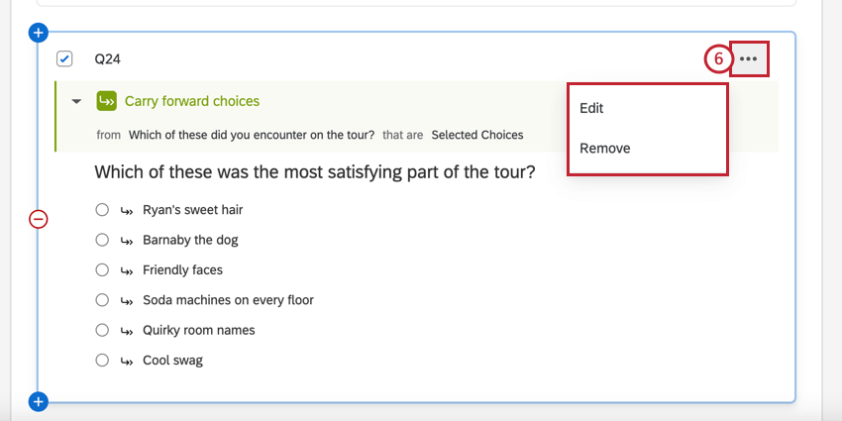The width and height of the screenshot is (842, 421).
Task: Click the red minus remove choice icon
Action: click(x=39, y=219)
